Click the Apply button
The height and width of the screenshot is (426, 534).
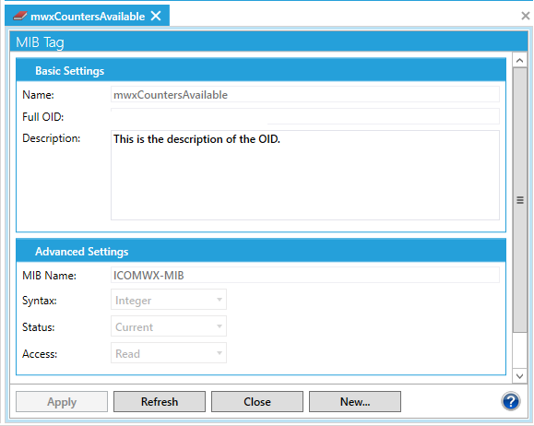tap(62, 401)
